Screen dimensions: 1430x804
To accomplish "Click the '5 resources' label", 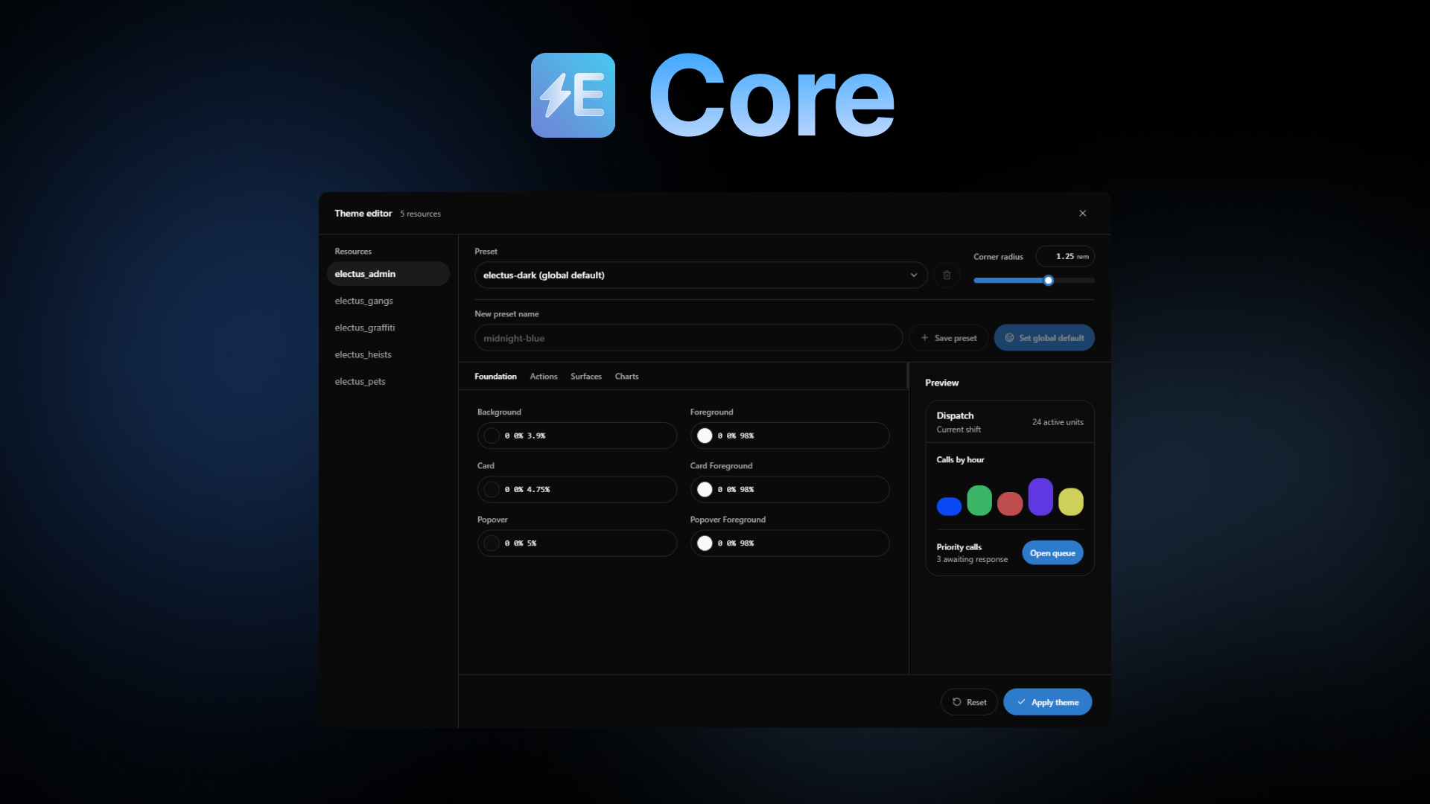I will click(x=420, y=214).
